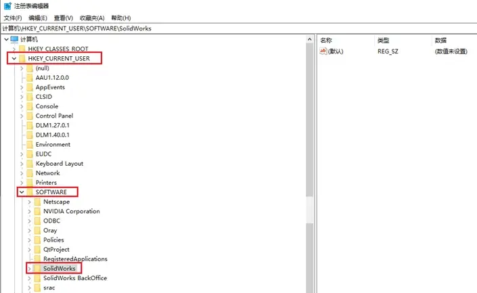Expand the AppEvents key chevron
This screenshot has height=293, width=477.
pyautogui.click(x=22, y=87)
